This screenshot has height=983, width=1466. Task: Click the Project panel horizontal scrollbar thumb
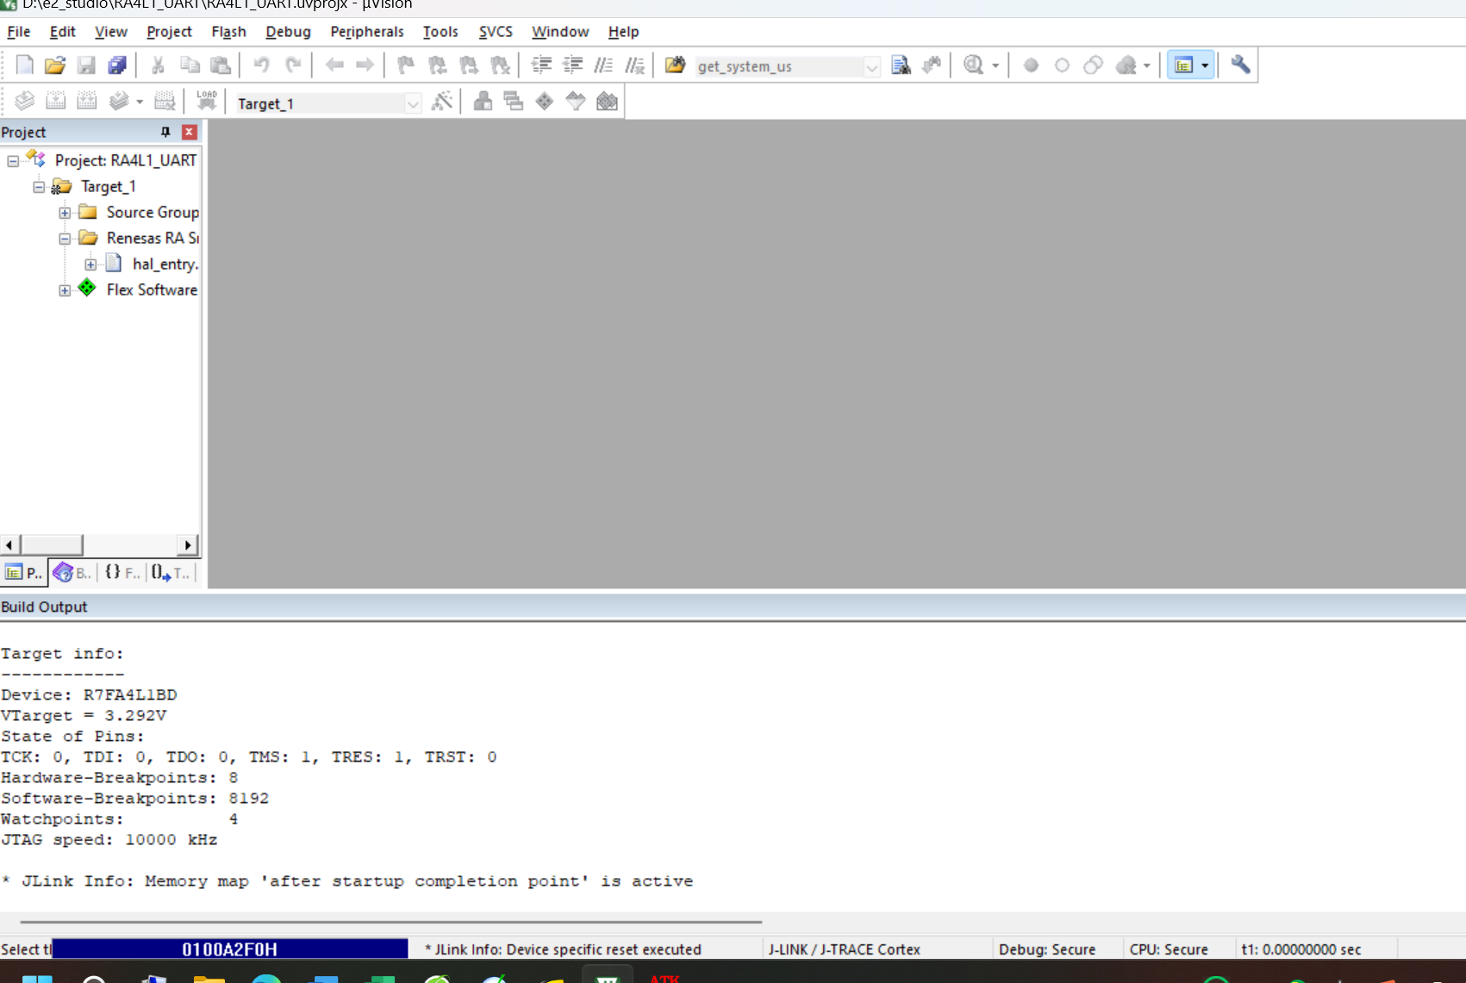[x=51, y=544]
